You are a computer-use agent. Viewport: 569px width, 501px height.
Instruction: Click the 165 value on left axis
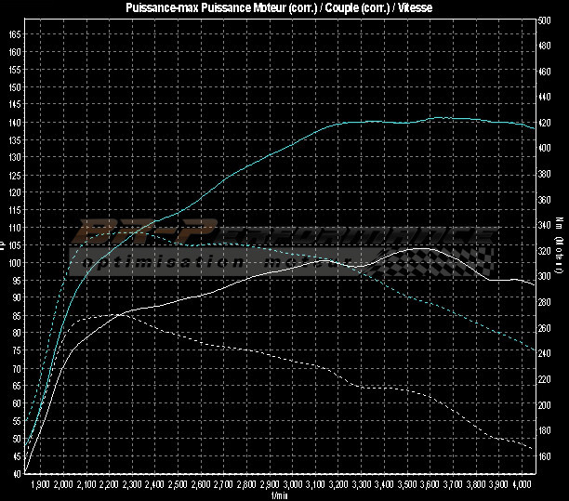coord(14,33)
